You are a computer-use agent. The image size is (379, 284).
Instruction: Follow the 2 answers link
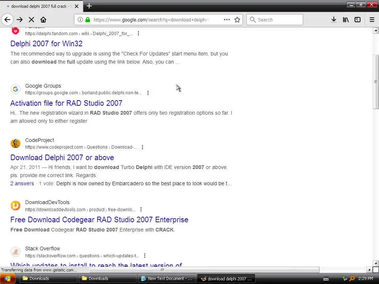pyautogui.click(x=22, y=183)
